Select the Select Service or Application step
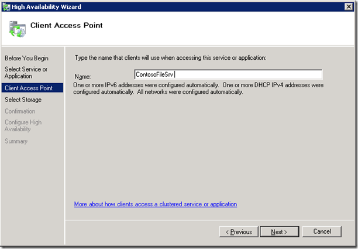The height and width of the screenshot is (249, 358). [26, 73]
